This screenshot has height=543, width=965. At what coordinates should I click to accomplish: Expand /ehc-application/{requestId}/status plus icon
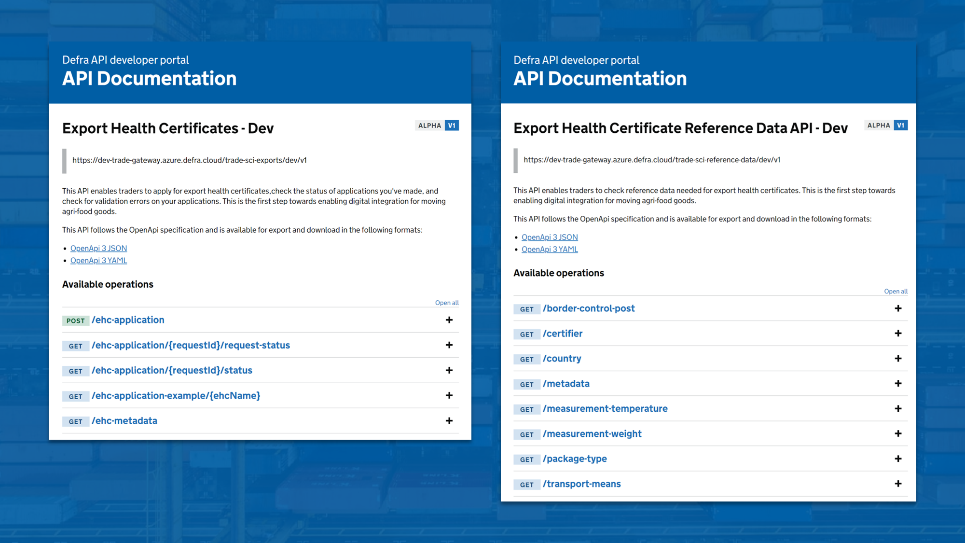449,370
